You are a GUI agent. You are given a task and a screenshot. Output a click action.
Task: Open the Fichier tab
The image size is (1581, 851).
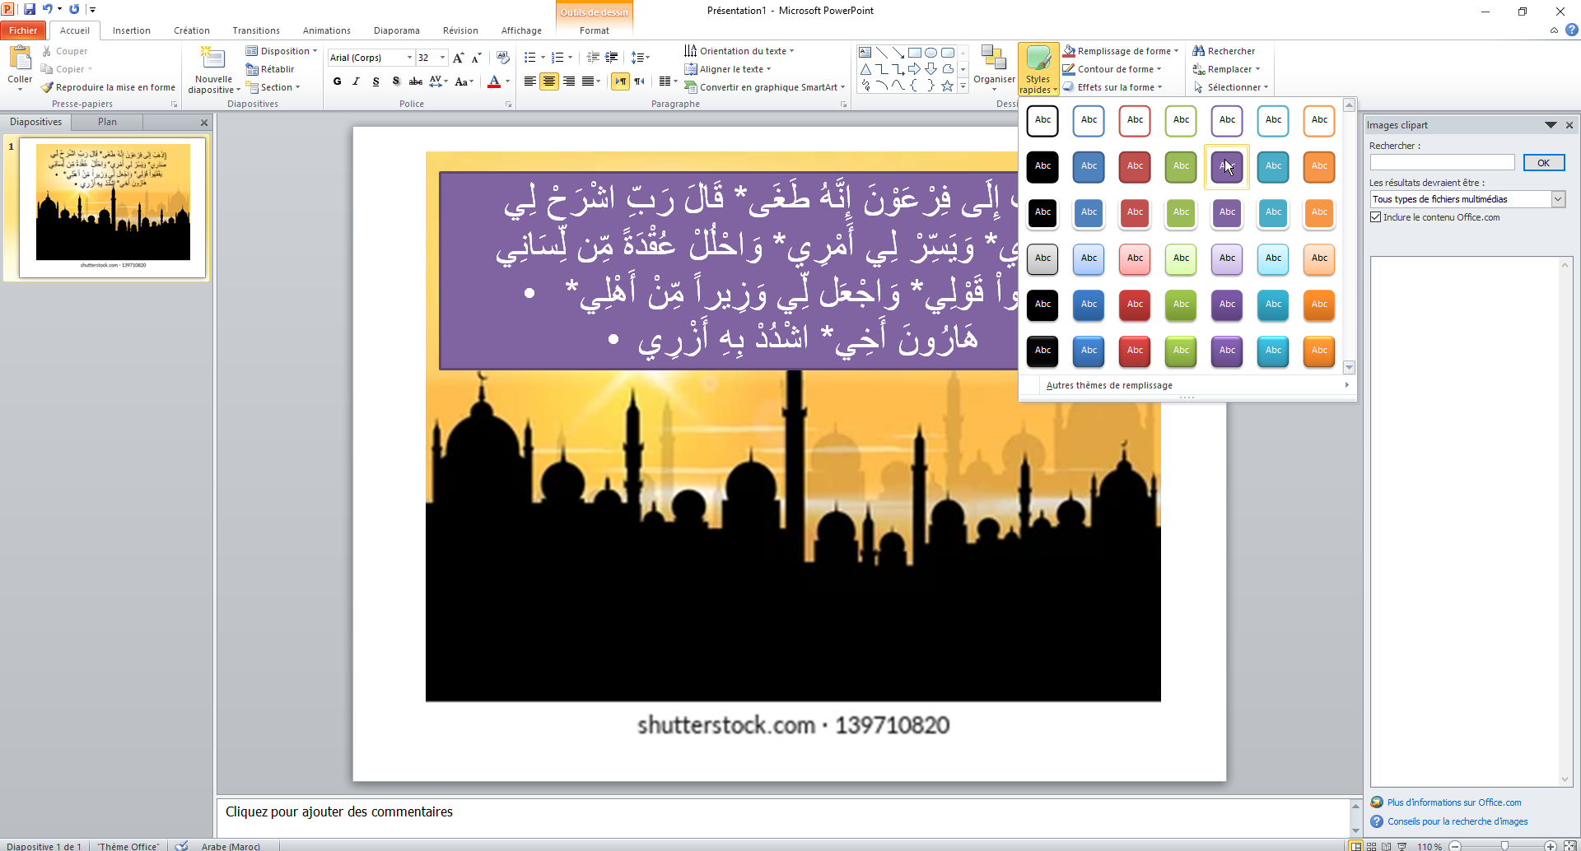pyautogui.click(x=23, y=30)
